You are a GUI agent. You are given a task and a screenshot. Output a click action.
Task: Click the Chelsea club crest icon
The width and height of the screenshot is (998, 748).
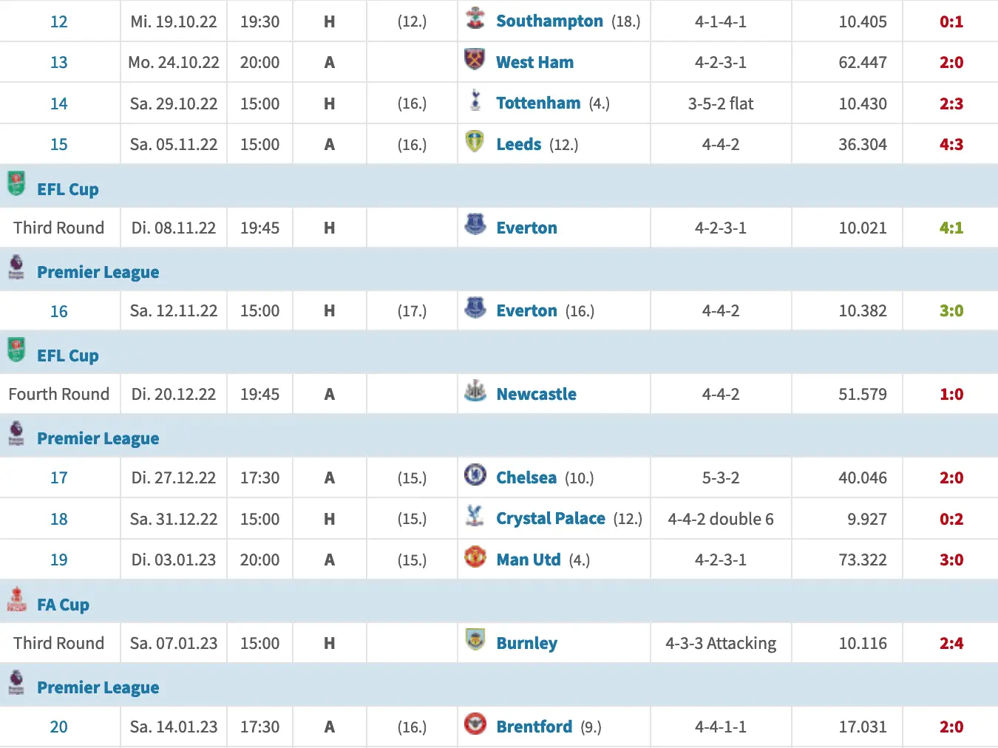tap(475, 475)
